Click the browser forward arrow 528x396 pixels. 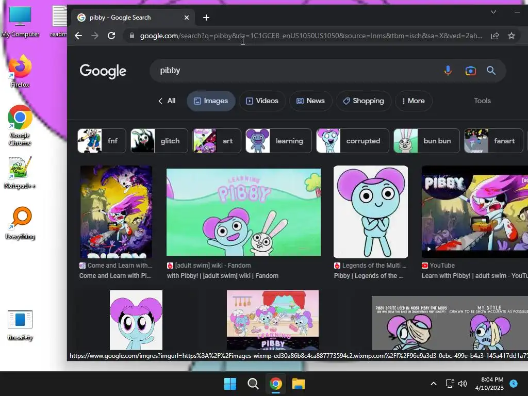pos(95,36)
